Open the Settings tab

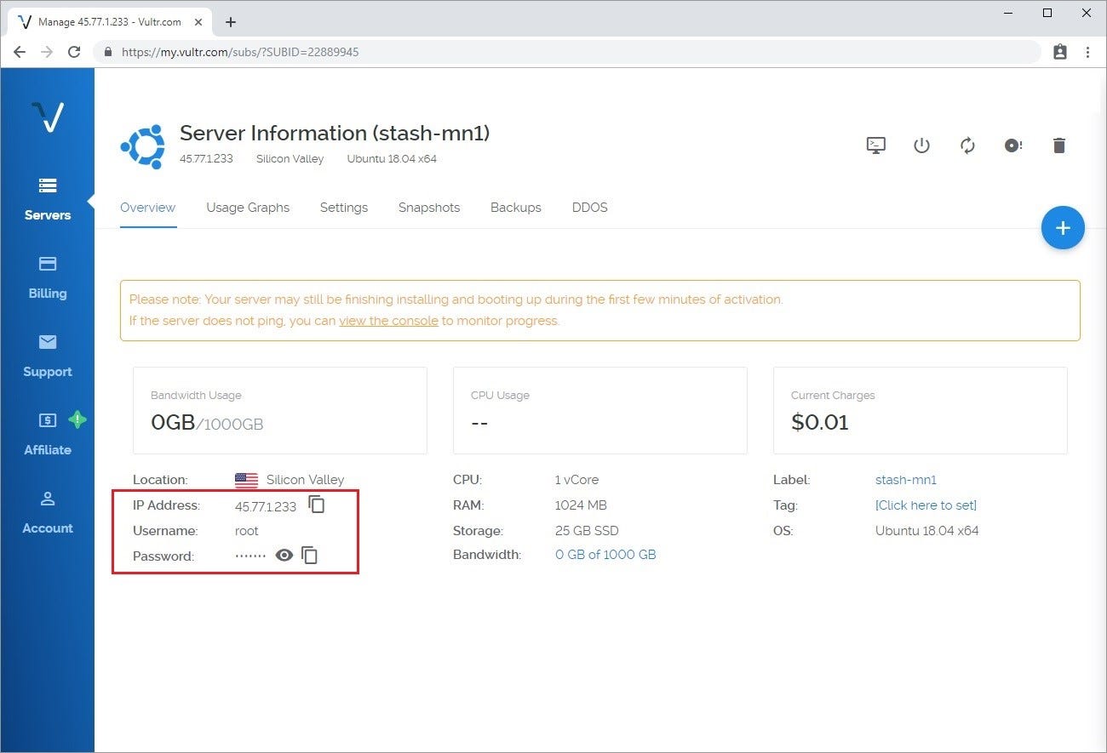tap(344, 208)
